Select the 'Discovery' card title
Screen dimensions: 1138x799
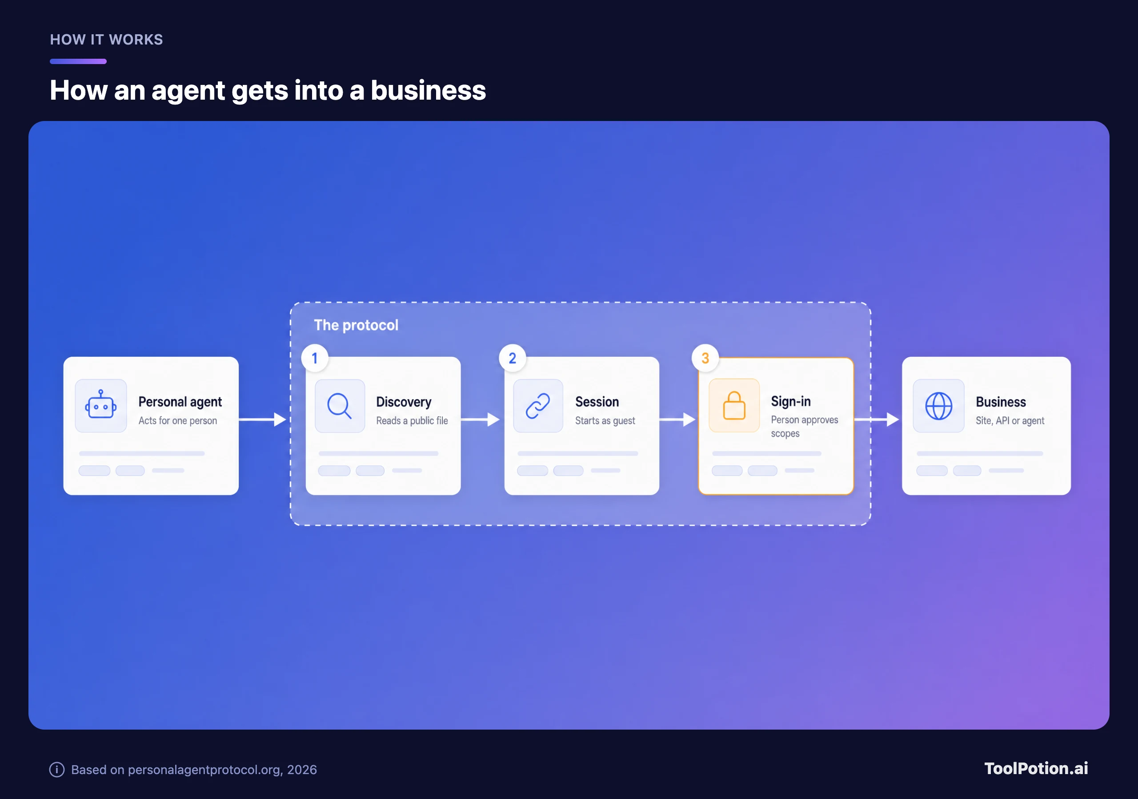pyautogui.click(x=404, y=402)
